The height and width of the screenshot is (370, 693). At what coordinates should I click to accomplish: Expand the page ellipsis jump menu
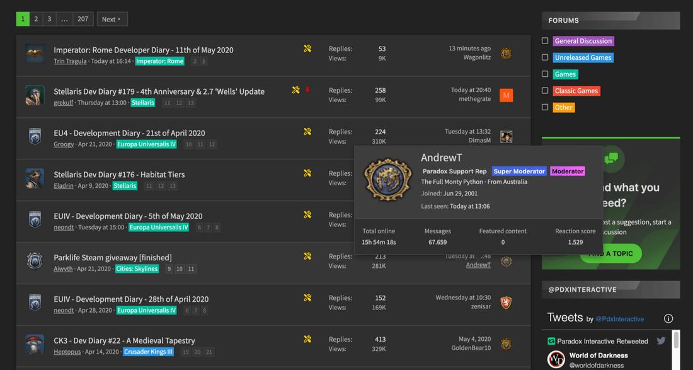pos(64,19)
